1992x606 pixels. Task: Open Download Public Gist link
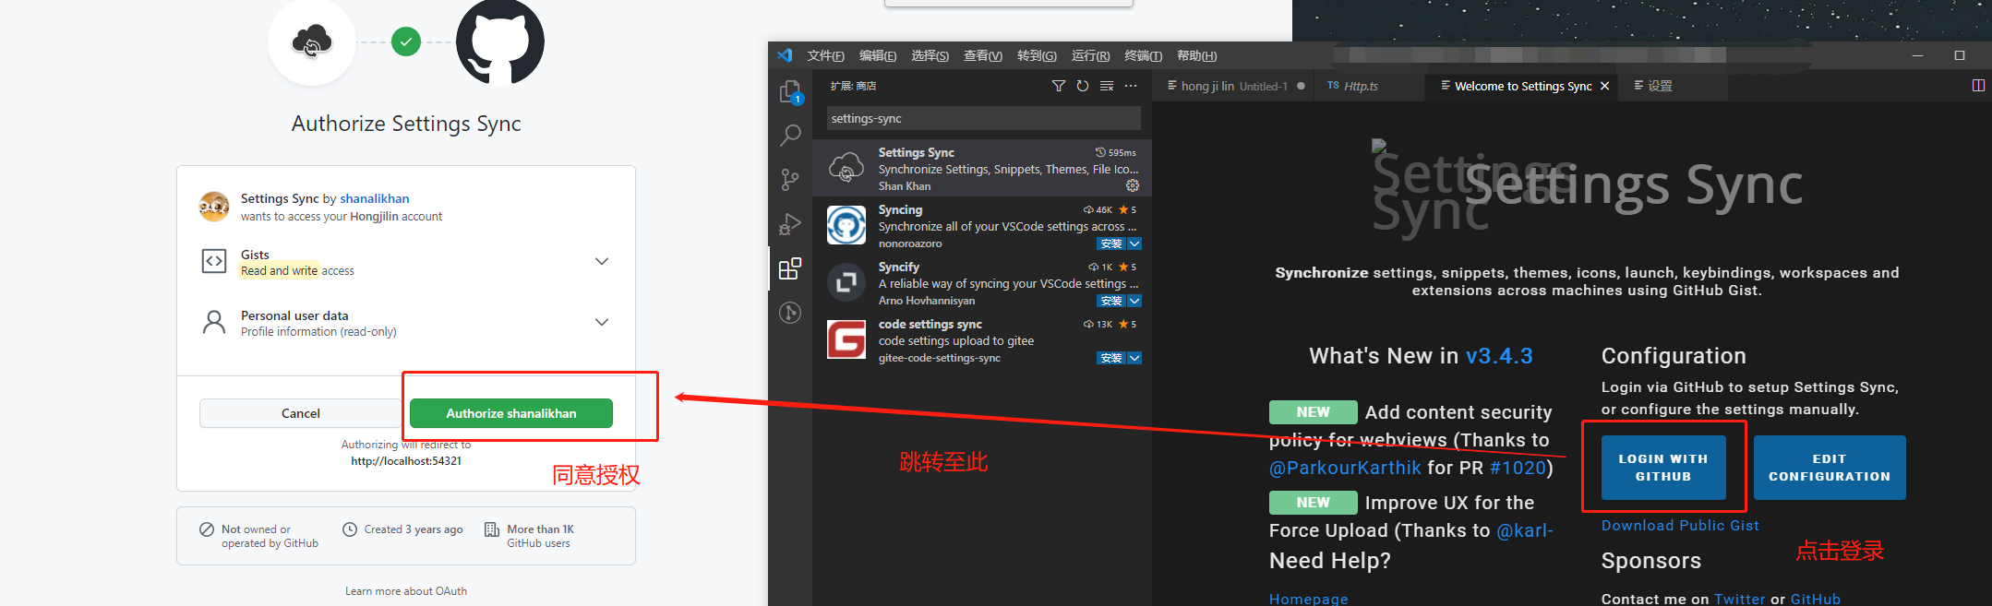[1680, 525]
